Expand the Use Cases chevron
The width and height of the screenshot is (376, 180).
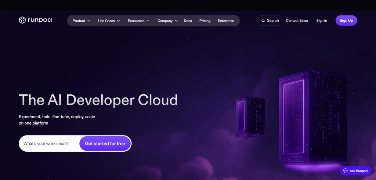click(x=118, y=21)
